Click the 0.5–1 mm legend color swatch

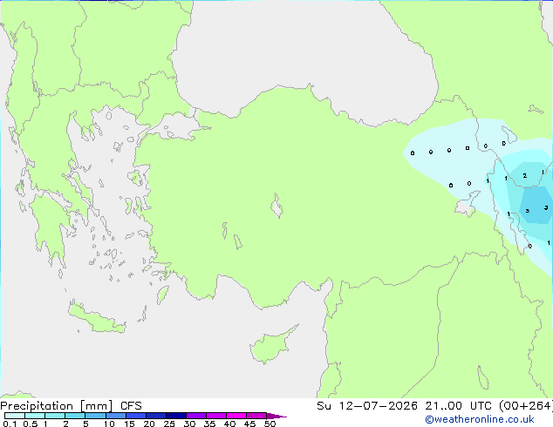(35, 416)
